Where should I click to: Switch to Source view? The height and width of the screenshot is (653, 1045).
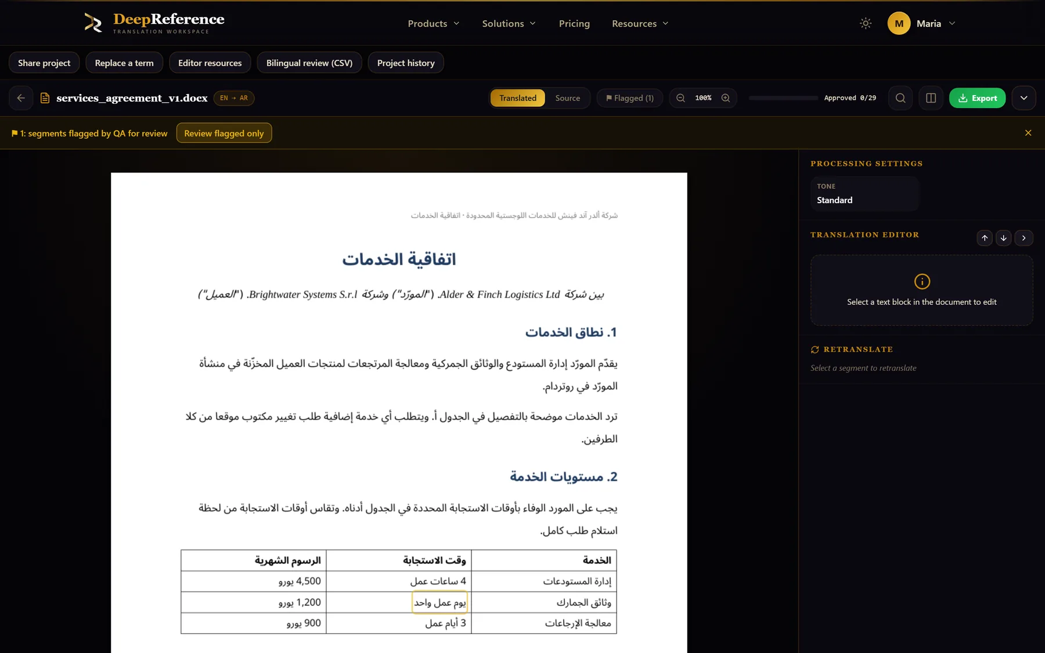pos(568,98)
